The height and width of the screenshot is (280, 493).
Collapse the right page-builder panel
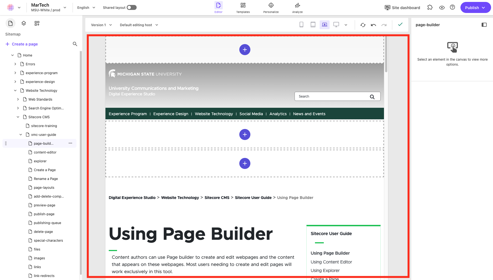484,25
